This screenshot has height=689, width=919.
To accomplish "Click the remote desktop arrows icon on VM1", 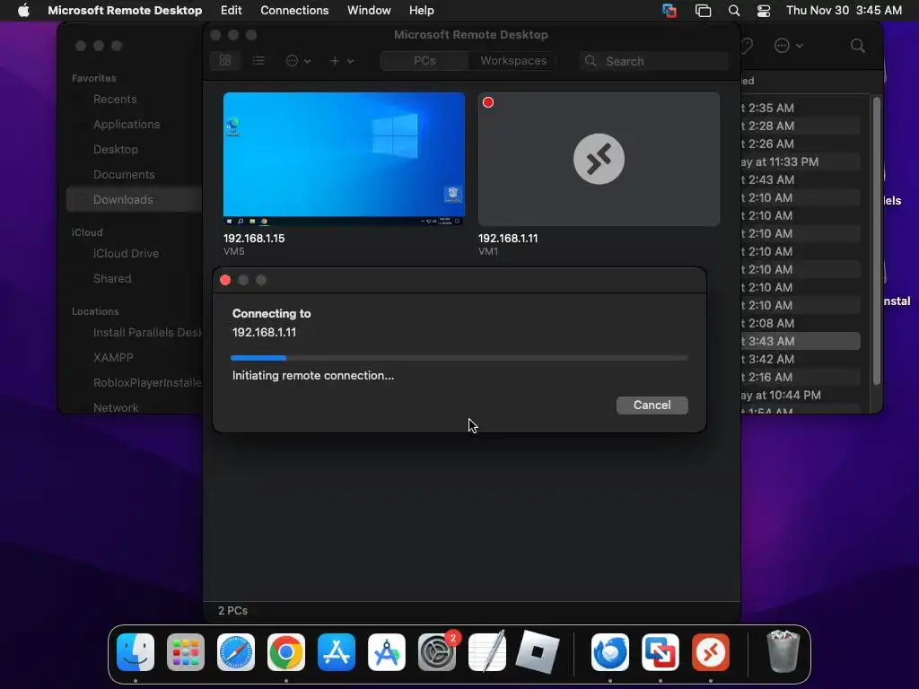I will pyautogui.click(x=599, y=159).
